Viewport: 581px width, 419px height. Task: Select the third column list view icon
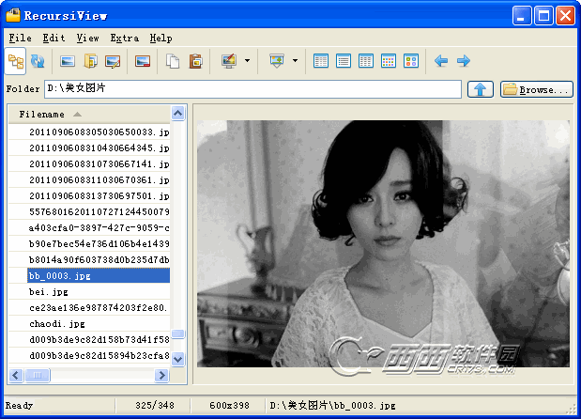[366, 61]
